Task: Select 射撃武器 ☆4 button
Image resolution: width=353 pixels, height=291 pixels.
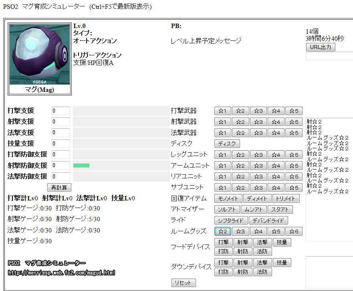Action: [x=276, y=122]
